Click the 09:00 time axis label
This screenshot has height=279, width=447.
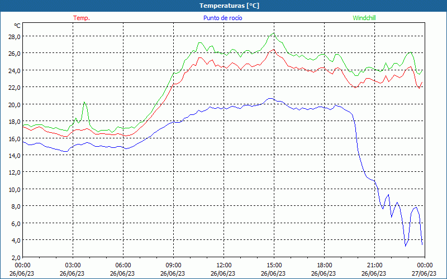point(174,266)
